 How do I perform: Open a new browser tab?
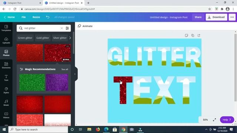click(88, 3)
